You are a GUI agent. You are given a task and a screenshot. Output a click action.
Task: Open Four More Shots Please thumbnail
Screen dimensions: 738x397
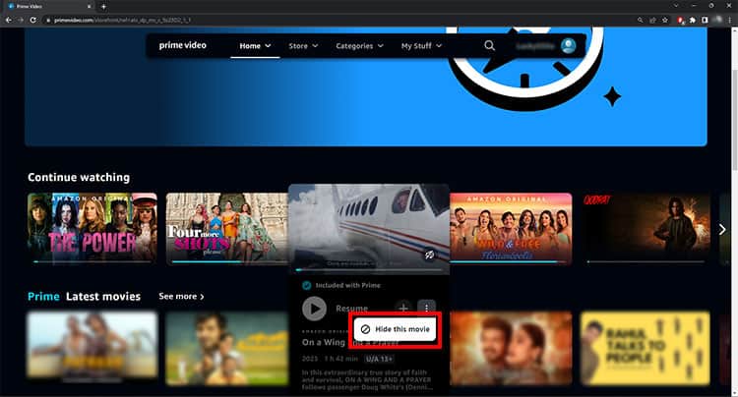(227, 229)
